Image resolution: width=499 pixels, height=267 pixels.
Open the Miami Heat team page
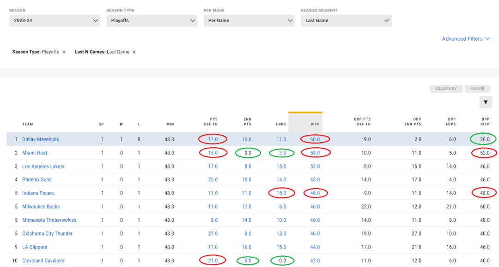[x=35, y=153]
